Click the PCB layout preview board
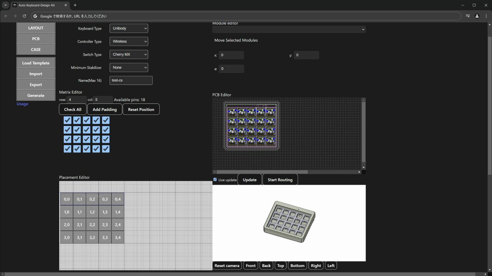The image size is (492, 276). pyautogui.click(x=252, y=126)
